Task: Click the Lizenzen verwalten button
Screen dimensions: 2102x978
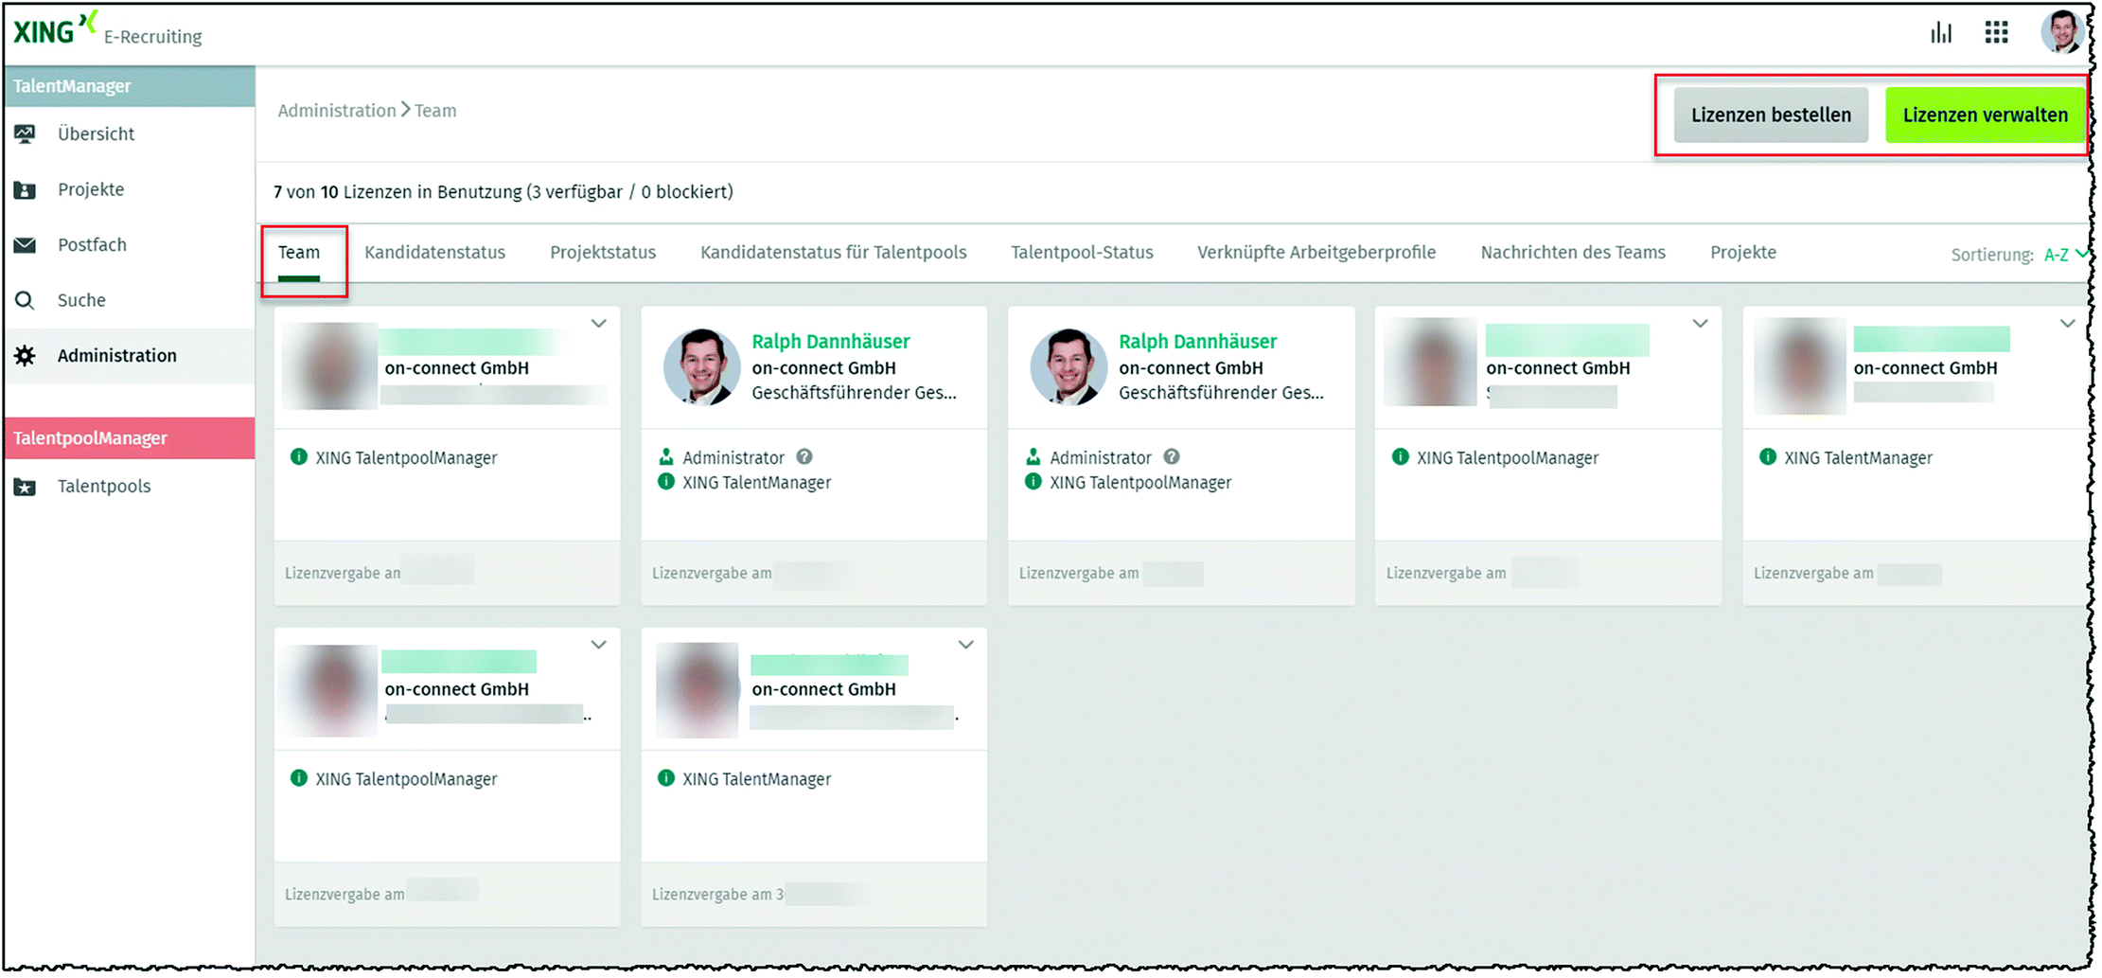Action: pos(1985,116)
